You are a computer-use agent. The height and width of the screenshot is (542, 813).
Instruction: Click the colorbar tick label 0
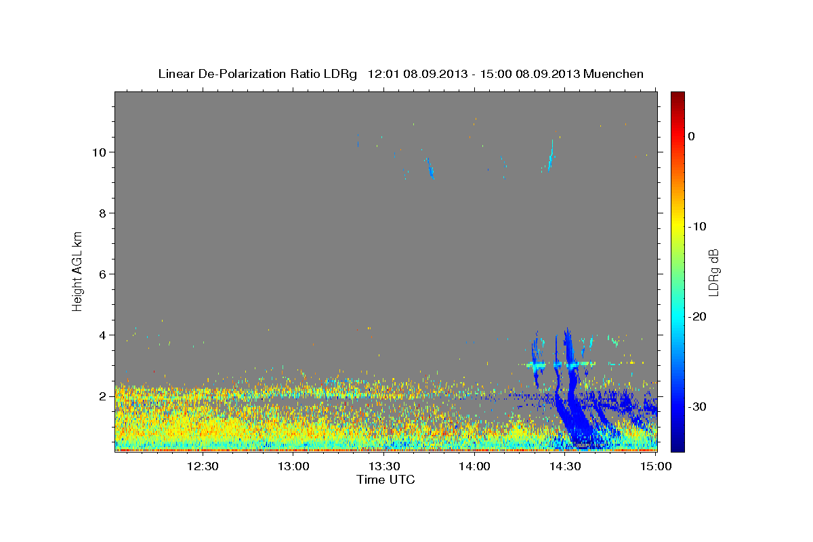pos(691,136)
